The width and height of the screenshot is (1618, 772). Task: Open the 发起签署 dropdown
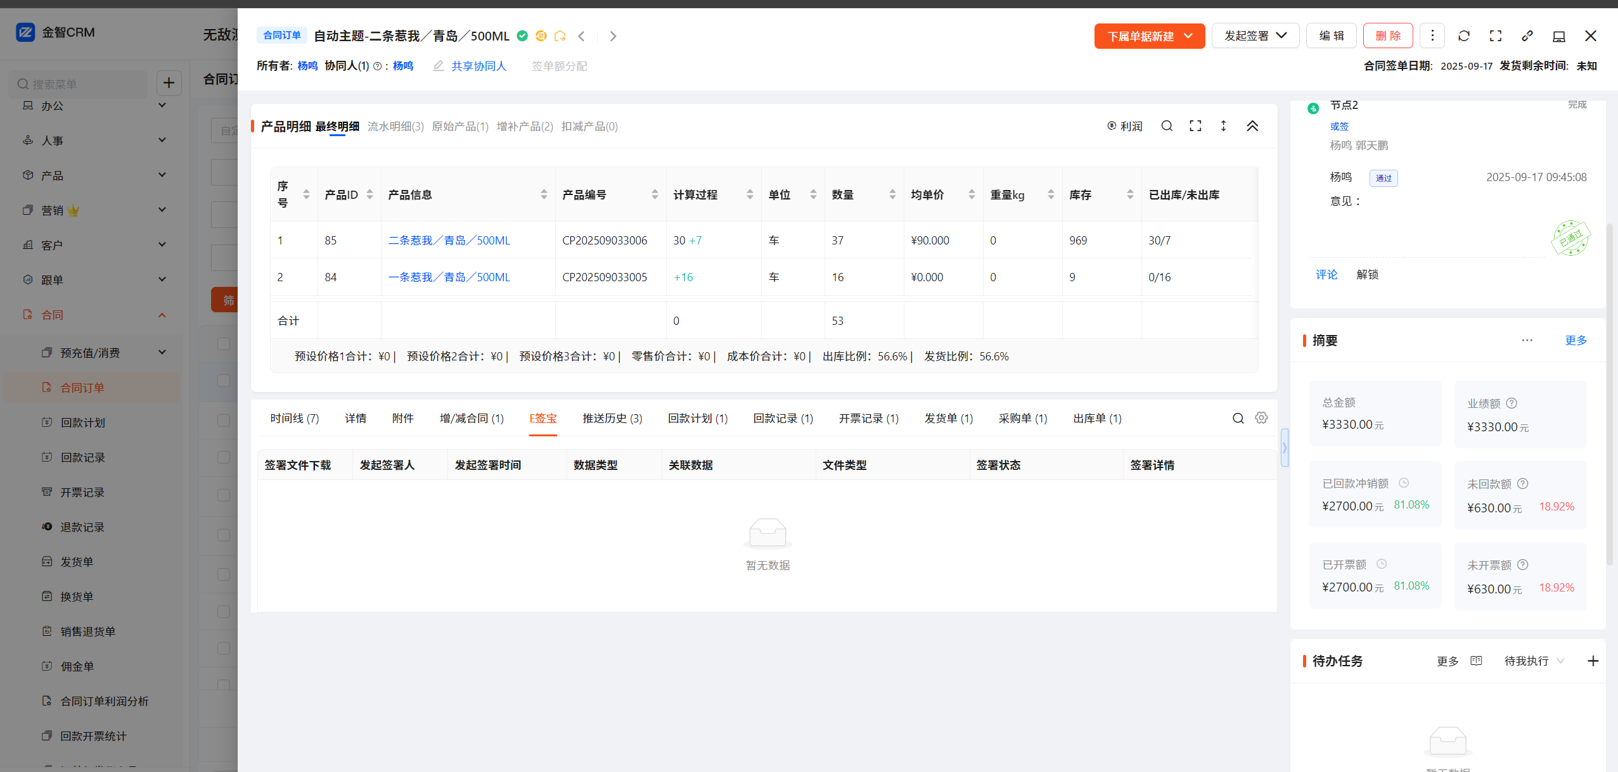(x=1255, y=36)
